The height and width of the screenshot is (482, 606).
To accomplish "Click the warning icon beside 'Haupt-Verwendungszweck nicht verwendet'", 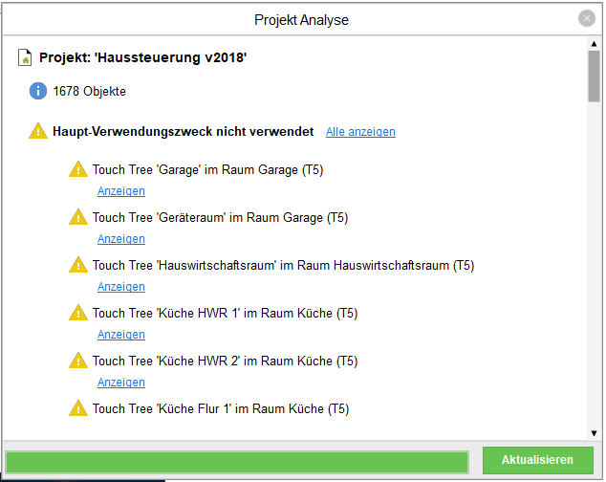I will 38,131.
